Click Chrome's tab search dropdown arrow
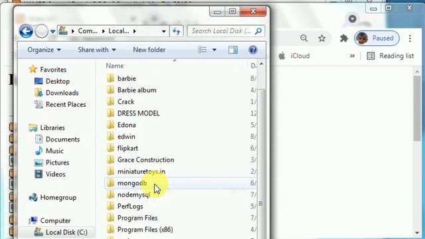Screen dimensions: 425x239 point(353,19)
